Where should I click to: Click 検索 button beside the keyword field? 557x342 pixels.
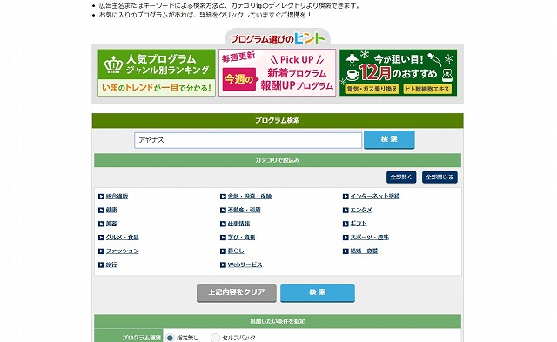(x=389, y=139)
